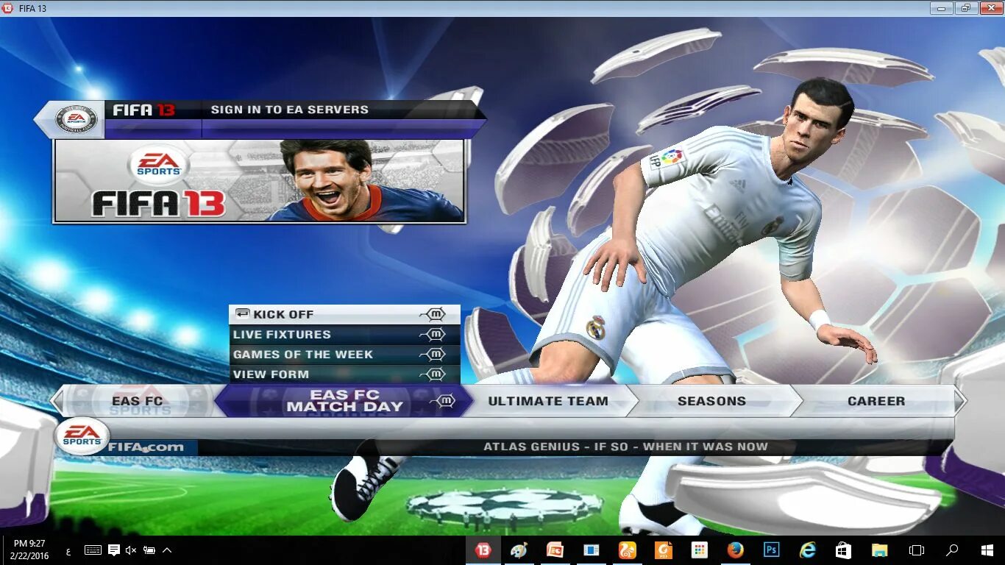Click the mouse icon beside LIVE FIXTURES
1005x565 pixels.
tap(434, 335)
